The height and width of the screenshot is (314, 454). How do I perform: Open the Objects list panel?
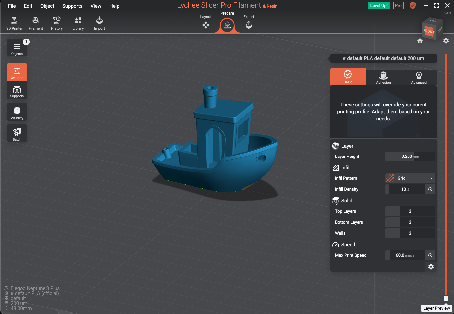click(17, 49)
